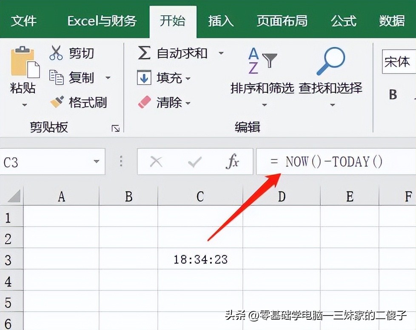Switch to the Insert (插入) tab
Screen dimensions: 416x330
(x=221, y=21)
